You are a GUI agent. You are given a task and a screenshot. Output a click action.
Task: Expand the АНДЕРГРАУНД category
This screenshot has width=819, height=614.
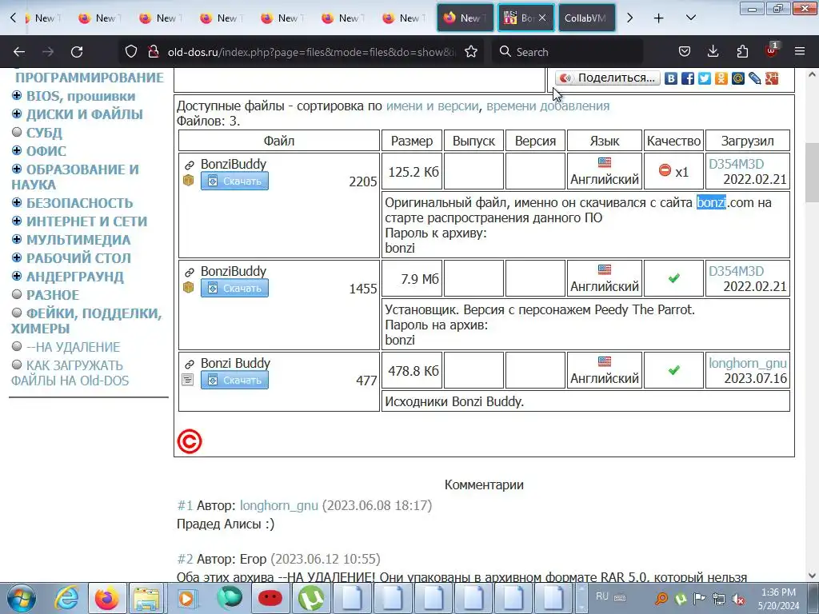pyautogui.click(x=17, y=276)
